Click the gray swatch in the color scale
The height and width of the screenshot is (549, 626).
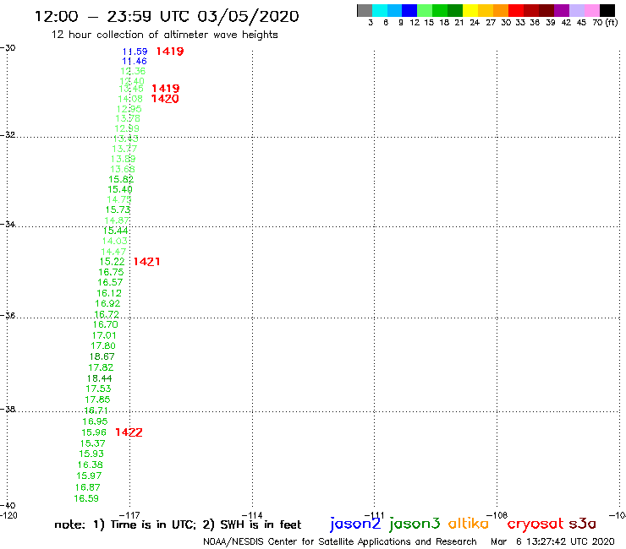coord(365,10)
